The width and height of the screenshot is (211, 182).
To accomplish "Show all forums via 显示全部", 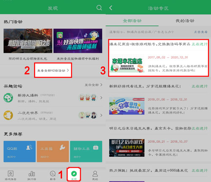I will click(x=93, y=85).
